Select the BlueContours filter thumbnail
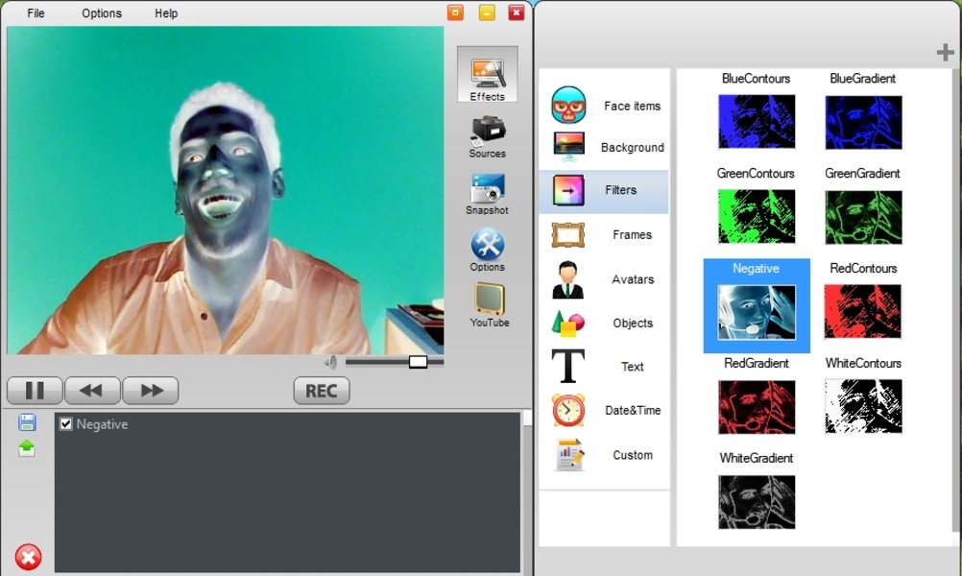Screen dimensions: 962x576 757,122
